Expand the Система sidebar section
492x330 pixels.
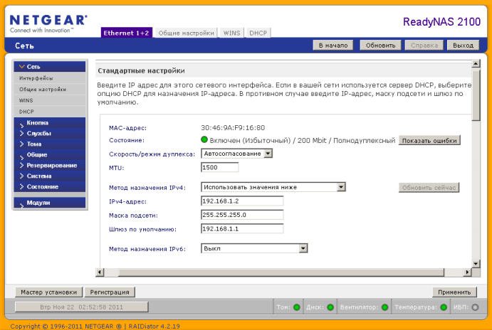50,176
